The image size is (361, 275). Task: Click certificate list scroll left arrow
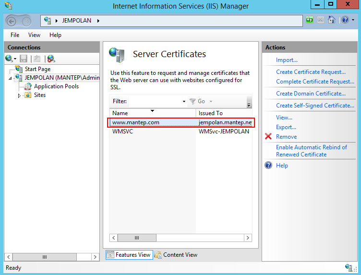(113, 238)
